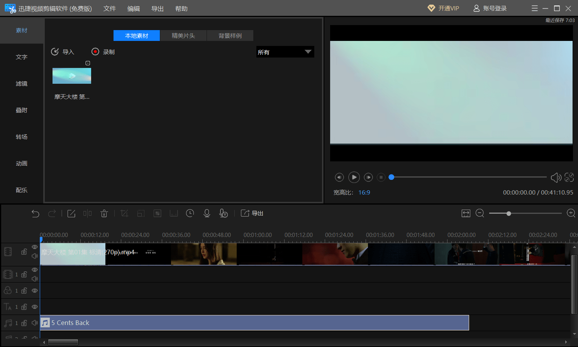This screenshot has height=347, width=578.
Task: Mute music track 1 speaker icon
Action: 35,323
